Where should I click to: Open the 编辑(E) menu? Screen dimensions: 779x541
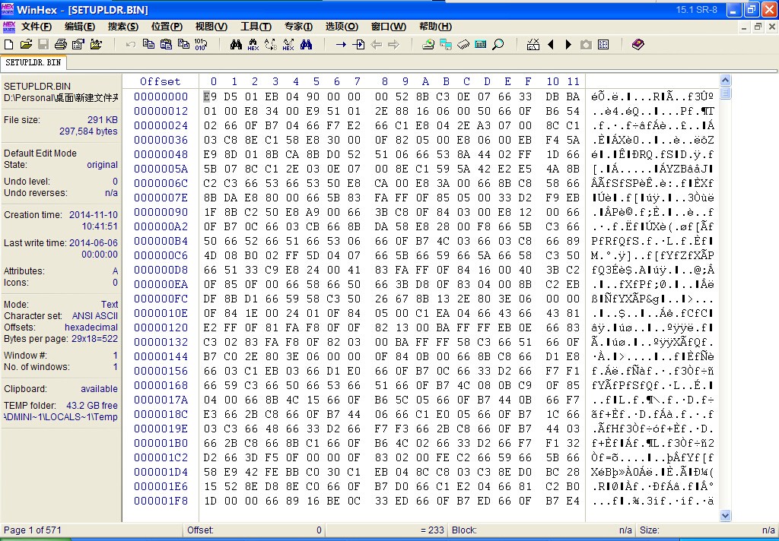tap(79, 27)
